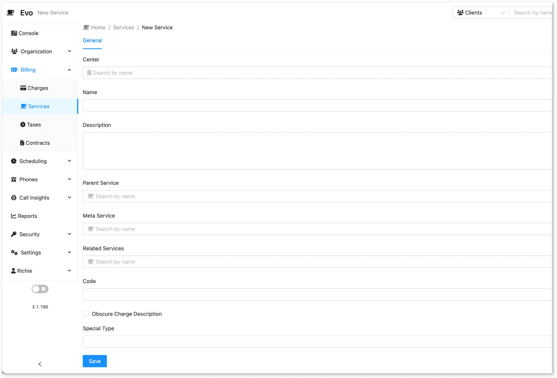Expand the Richie user menu chevron
The image size is (557, 378).
click(69, 271)
